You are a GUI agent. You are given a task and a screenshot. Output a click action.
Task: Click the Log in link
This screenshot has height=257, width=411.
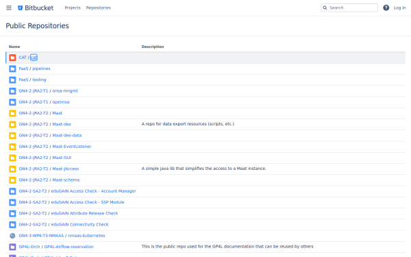coord(399,8)
